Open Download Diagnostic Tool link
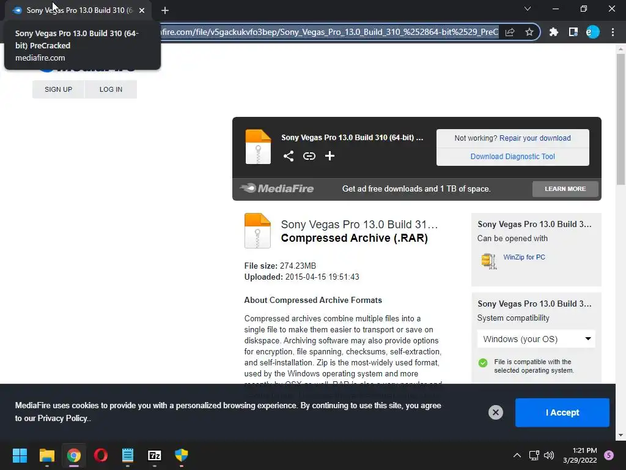 click(513, 156)
